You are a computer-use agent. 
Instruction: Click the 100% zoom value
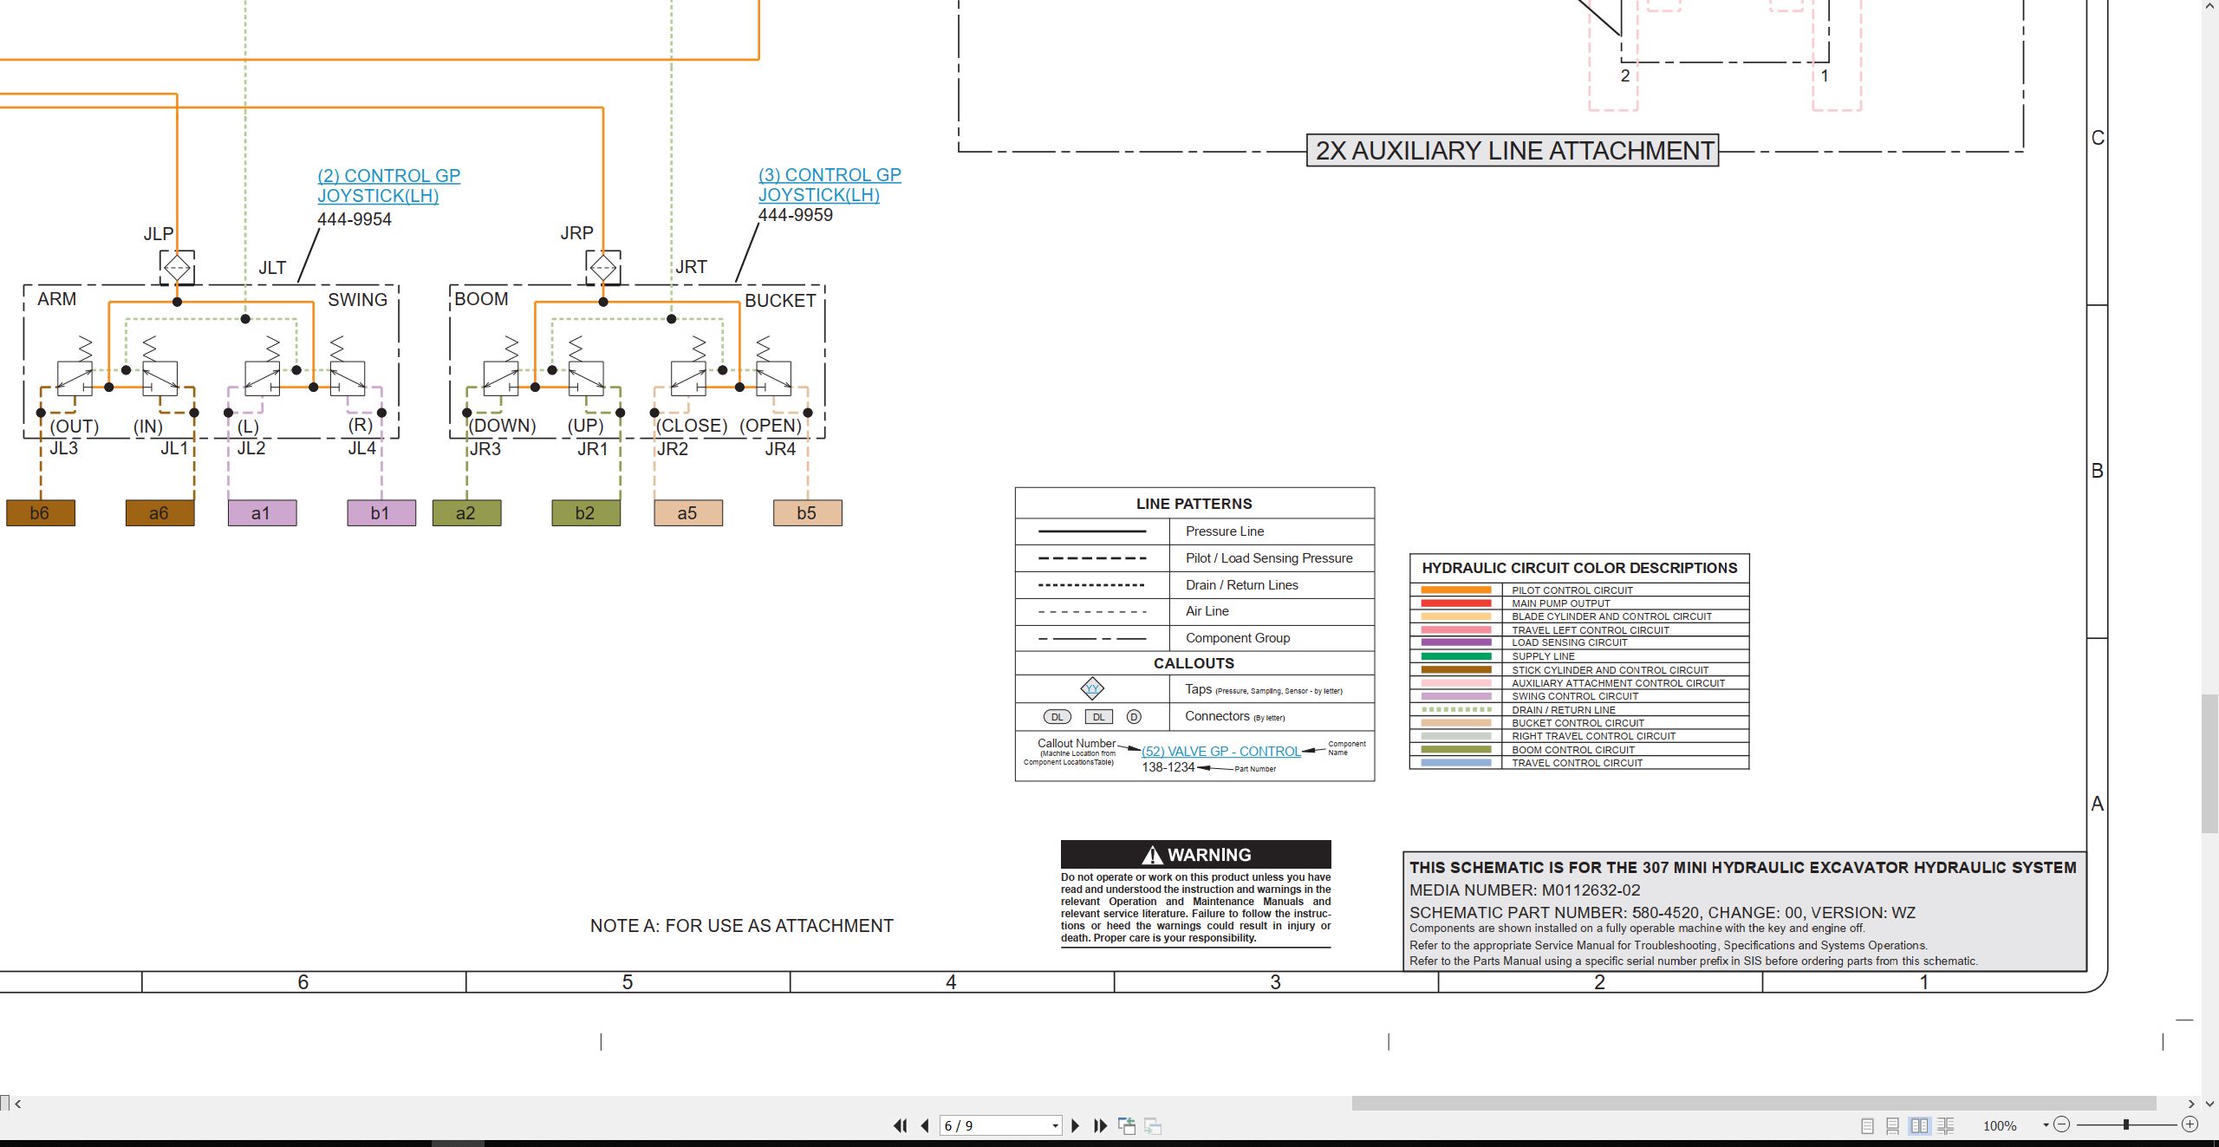point(2000,1125)
